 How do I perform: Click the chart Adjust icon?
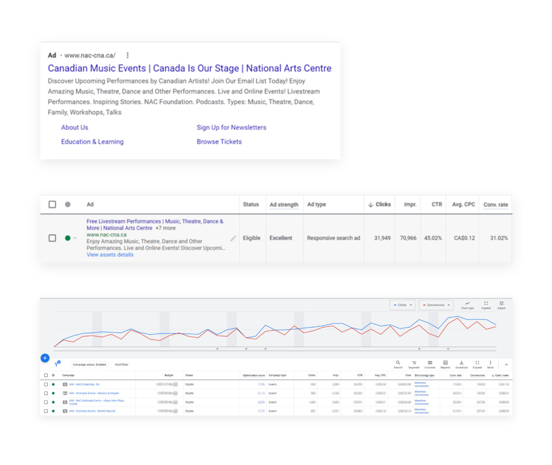(501, 303)
